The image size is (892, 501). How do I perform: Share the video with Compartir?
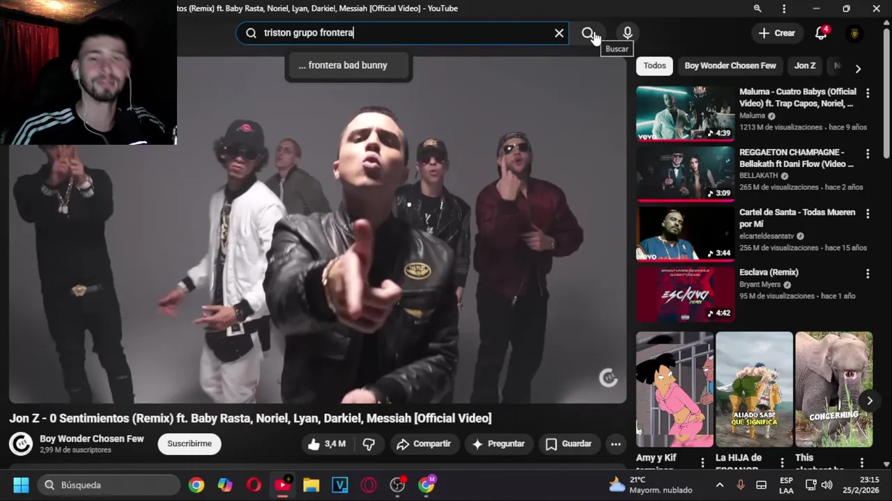(424, 444)
